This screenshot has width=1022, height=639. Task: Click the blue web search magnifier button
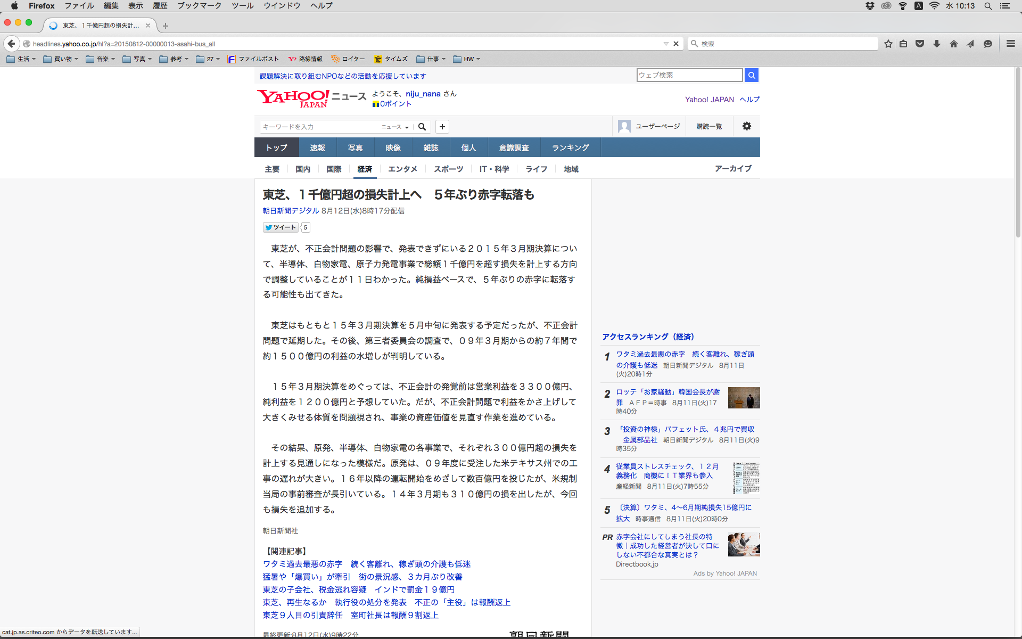751,75
